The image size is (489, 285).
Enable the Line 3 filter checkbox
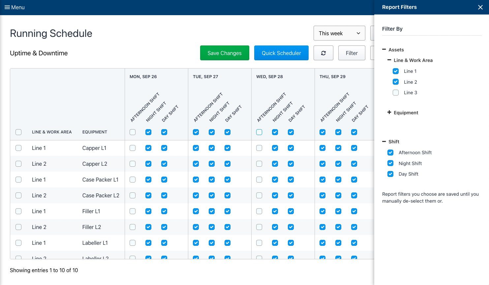[x=396, y=93]
